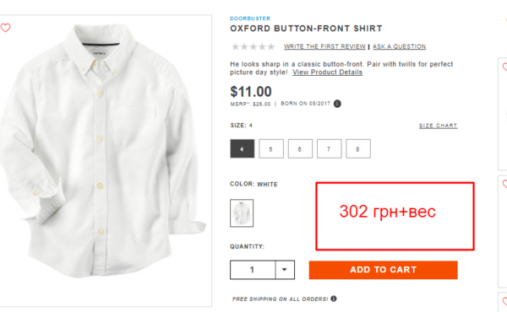Viewport: 507px width, 312px height.
Task: Open the quantity dropdown arrow
Action: point(285,270)
